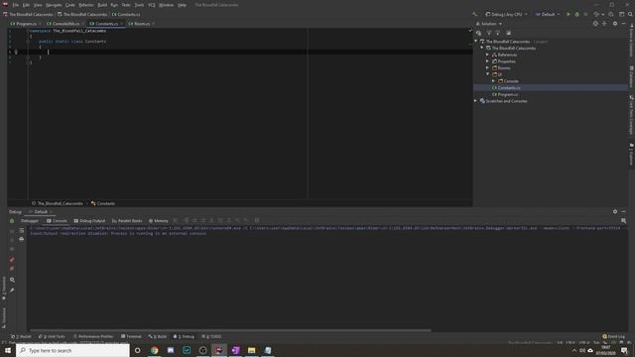This screenshot has height=357, width=635.
Task: Open the Default run configuration dropdown
Action: pos(548,14)
